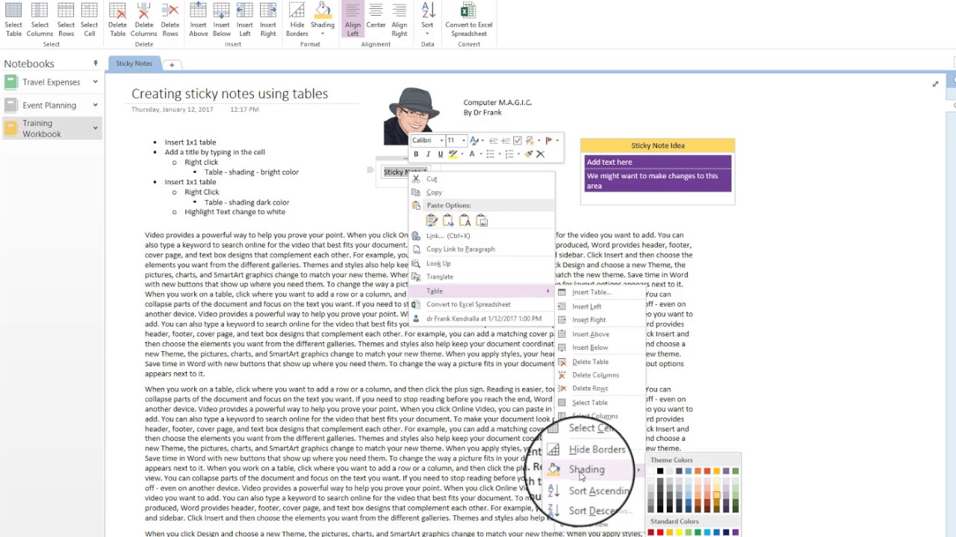Open the Table submenu entry
The image size is (956, 537).
(482, 291)
